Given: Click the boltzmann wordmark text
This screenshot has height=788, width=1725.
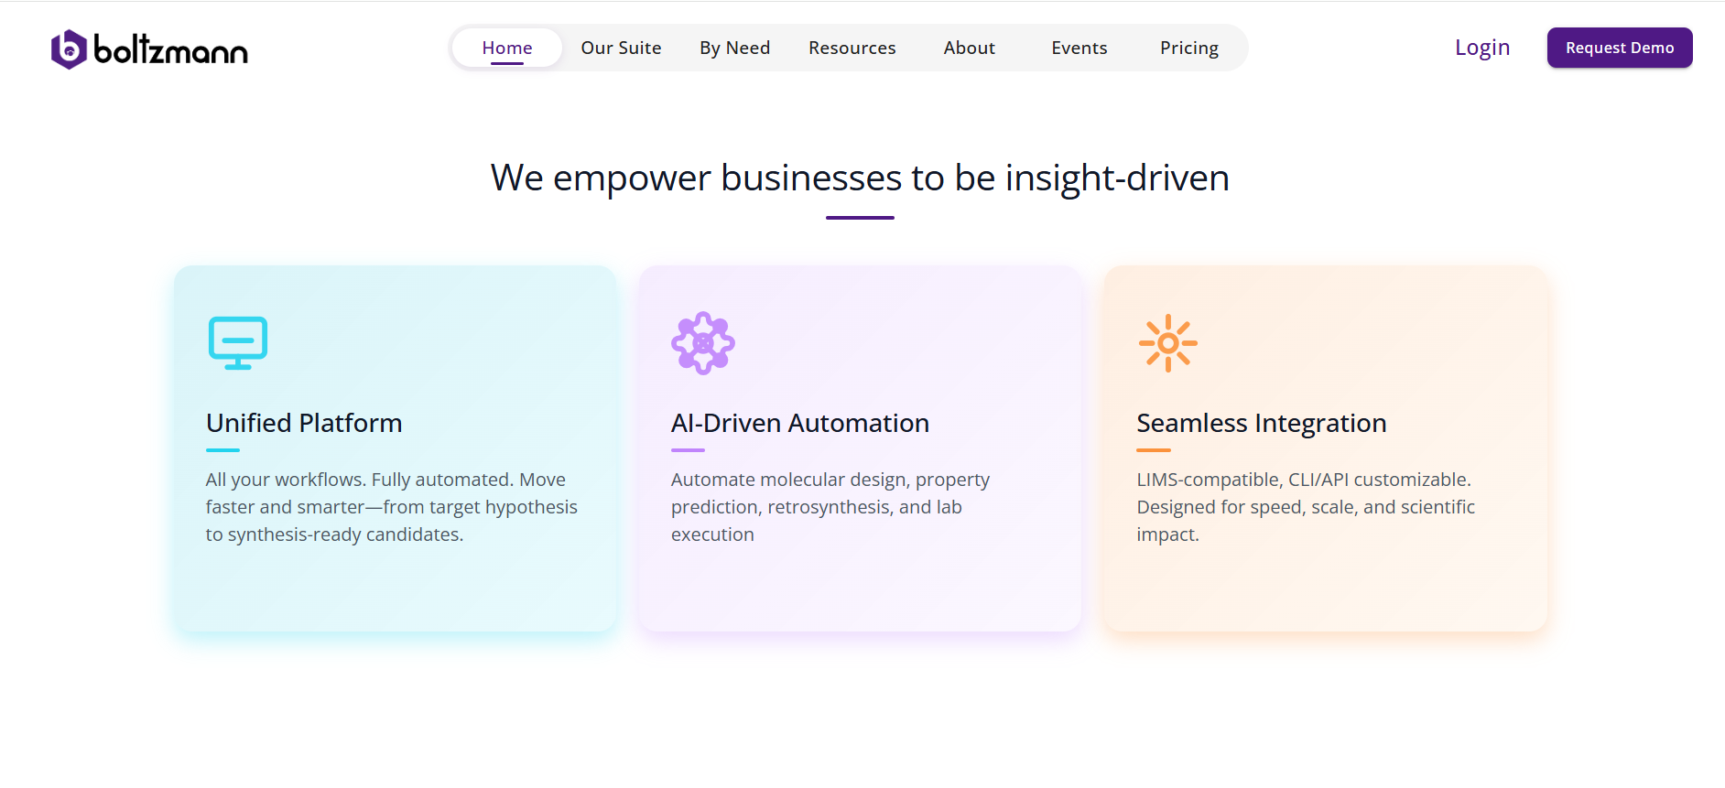Looking at the screenshot, I should coord(171,50).
